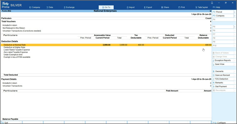This screenshot has height=124, width=237.
Task: Click B: Overwrite button
Action: pos(223,71)
